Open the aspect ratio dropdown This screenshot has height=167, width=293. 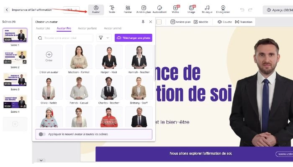click(72, 10)
